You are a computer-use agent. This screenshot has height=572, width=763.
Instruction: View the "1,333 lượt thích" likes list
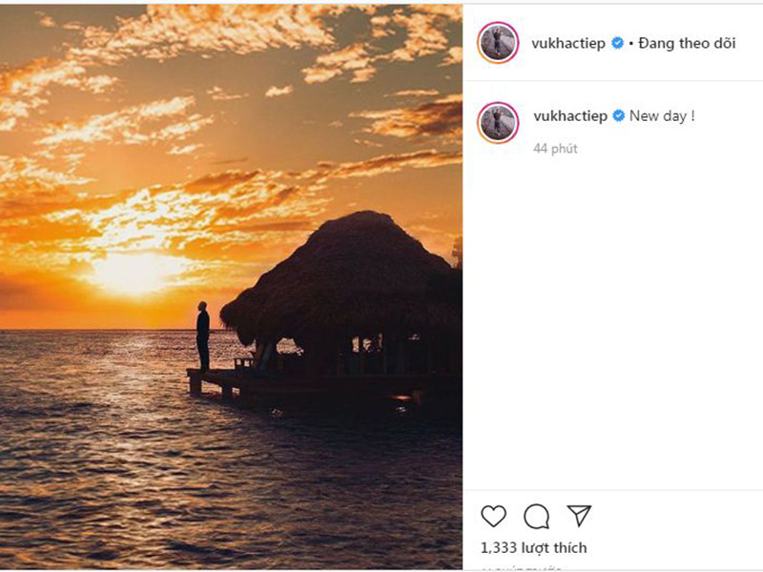(x=533, y=547)
